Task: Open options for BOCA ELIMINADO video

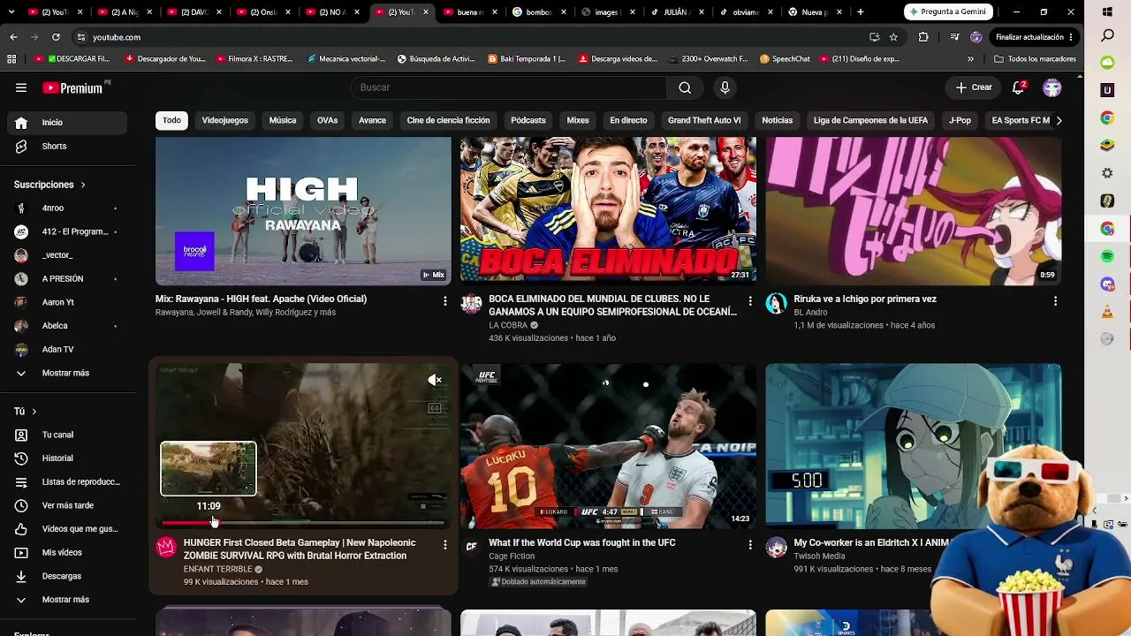Action: [750, 301]
